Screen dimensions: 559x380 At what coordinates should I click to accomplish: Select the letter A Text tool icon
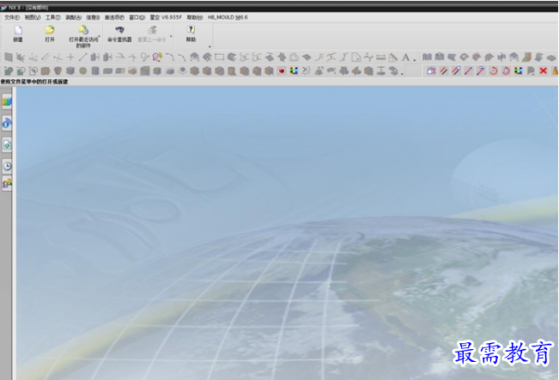pos(405,57)
